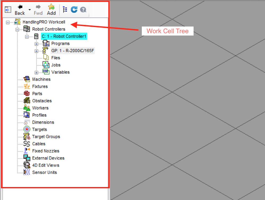
Task: Click the yellow robot arm icon
Action: click(45, 50)
